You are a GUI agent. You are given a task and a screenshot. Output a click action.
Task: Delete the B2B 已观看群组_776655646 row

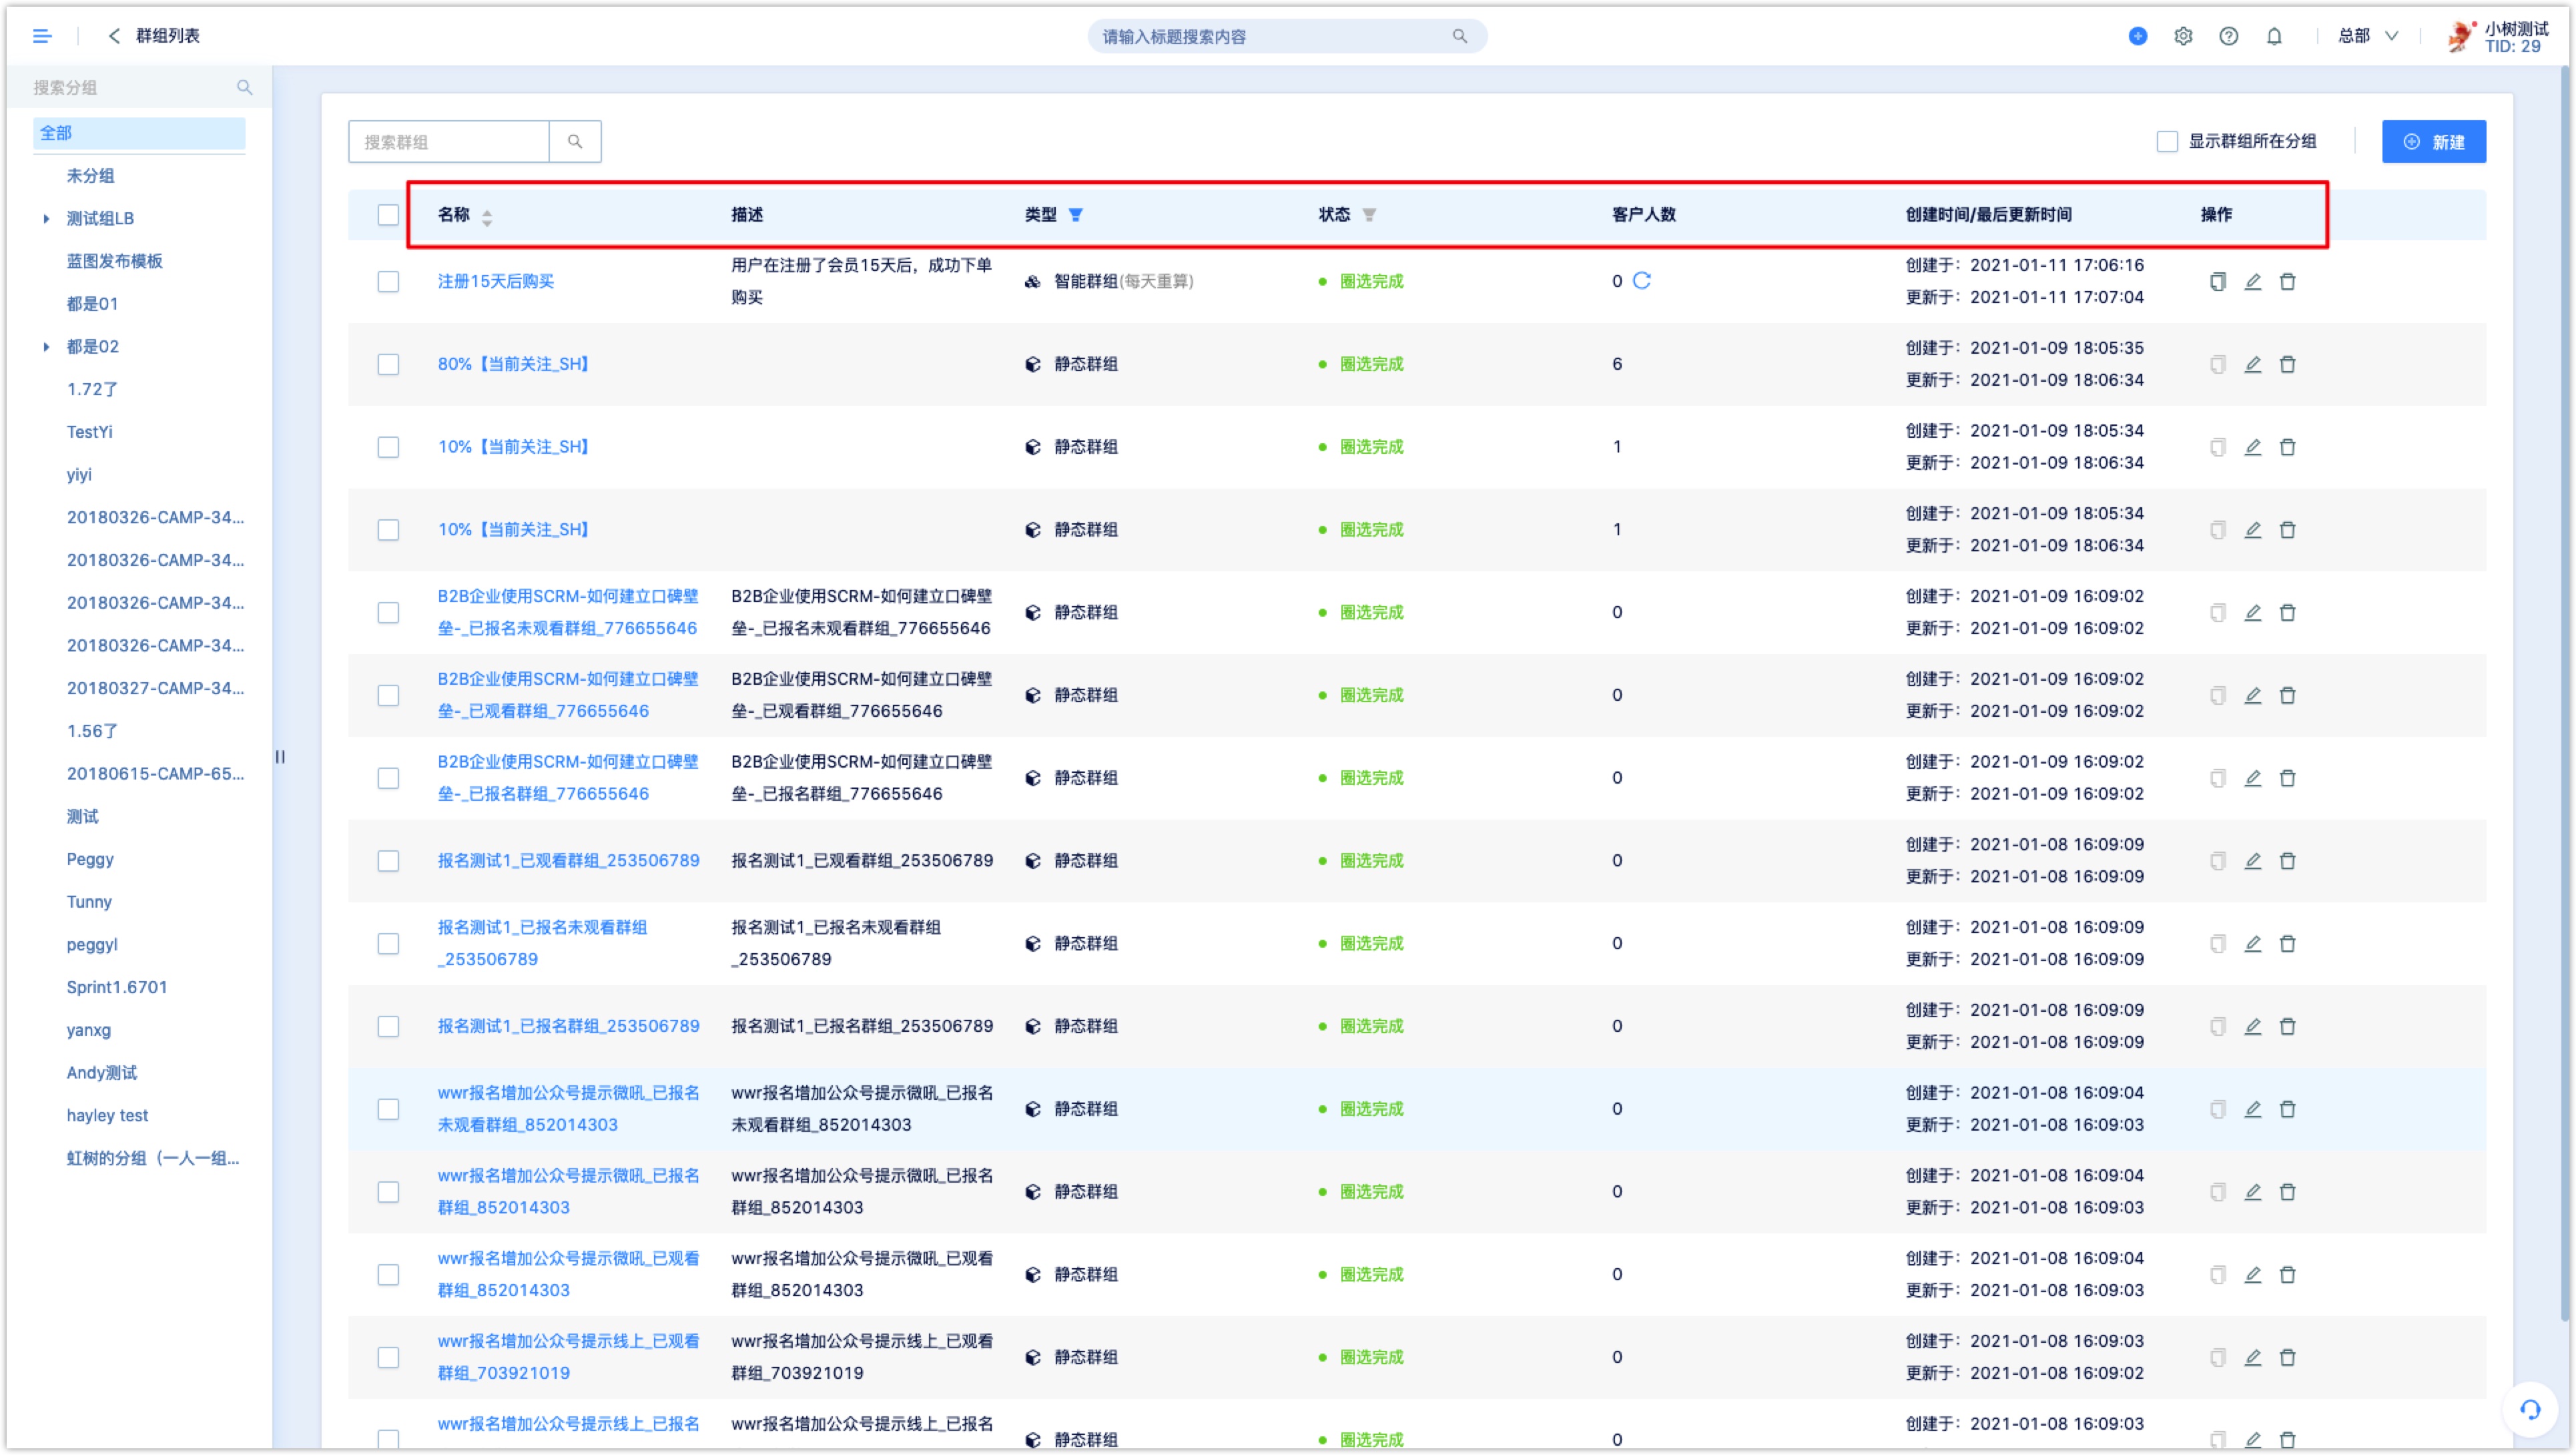[x=2287, y=696]
